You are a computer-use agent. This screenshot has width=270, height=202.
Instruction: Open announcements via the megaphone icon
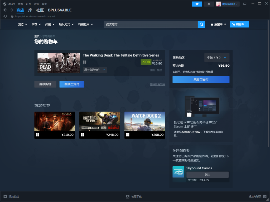click(197, 4)
